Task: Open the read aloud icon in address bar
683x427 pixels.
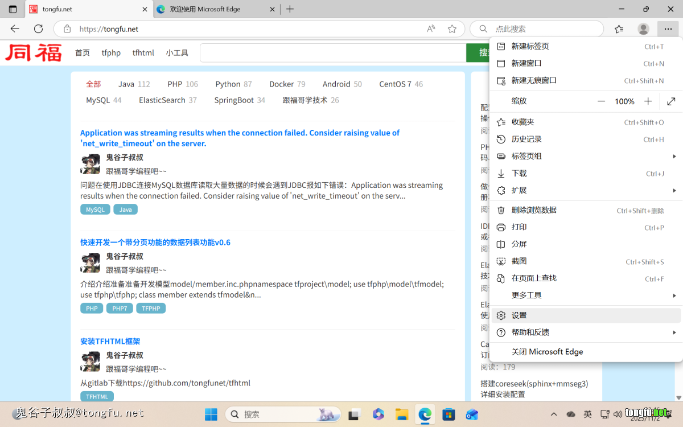Action: pyautogui.click(x=431, y=29)
